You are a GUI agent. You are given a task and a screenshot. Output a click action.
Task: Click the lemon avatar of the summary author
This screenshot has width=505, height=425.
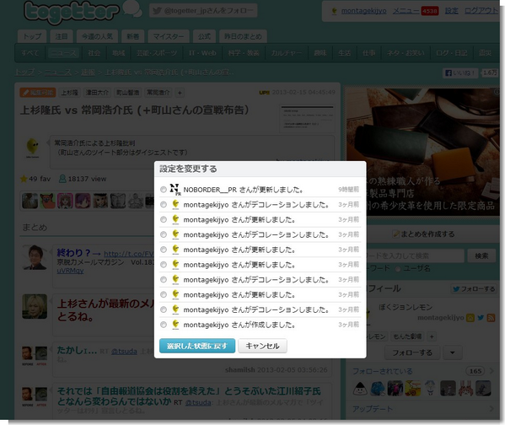(32, 148)
